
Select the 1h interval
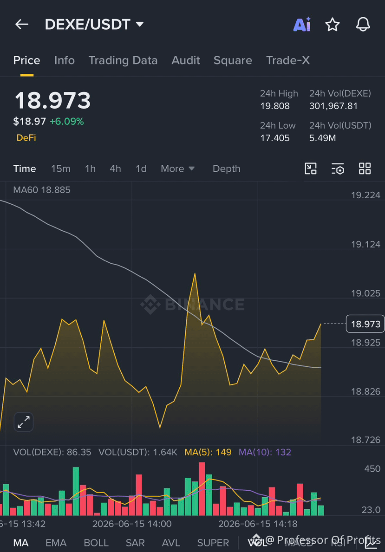point(90,169)
